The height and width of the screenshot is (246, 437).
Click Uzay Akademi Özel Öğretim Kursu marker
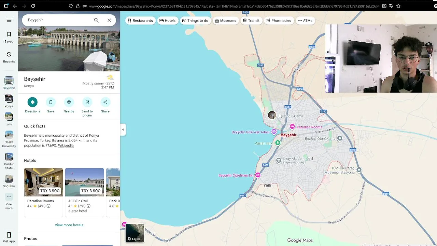279,160
